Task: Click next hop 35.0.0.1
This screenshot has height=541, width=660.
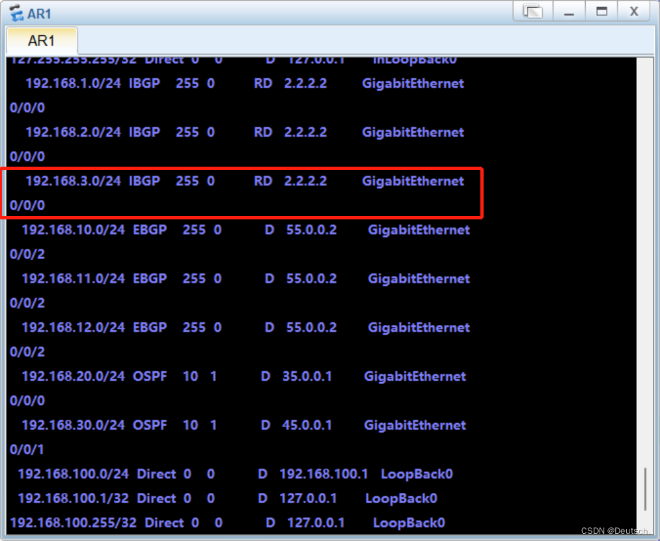Action: (307, 376)
